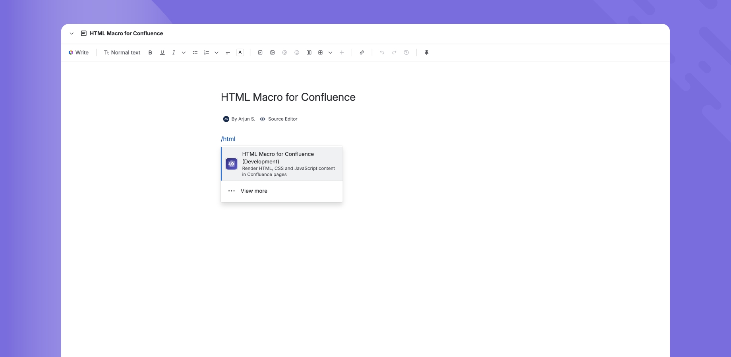This screenshot has width=731, height=357.
Task: Insert a task checkbox item
Action: (x=260, y=52)
